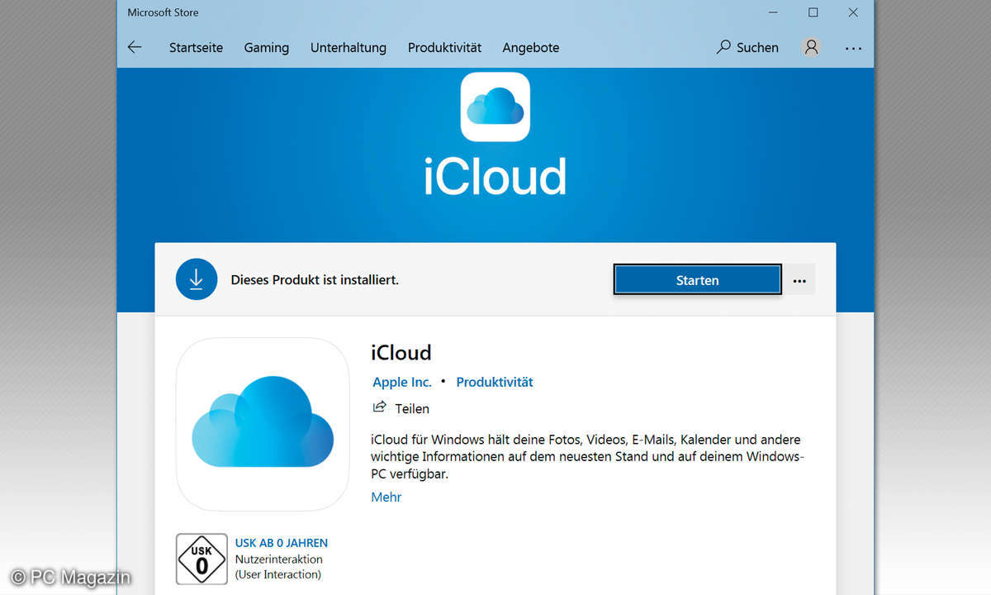Launch iCloud with the Starten button
This screenshot has height=595, width=991.
[x=698, y=280]
